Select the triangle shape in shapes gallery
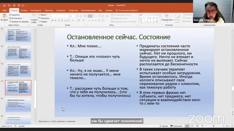This screenshot has width=234, height=131. click(141, 18)
